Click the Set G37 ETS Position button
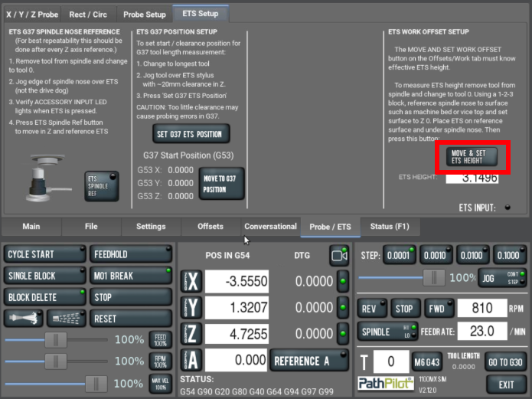The height and width of the screenshot is (399, 532). tap(189, 134)
